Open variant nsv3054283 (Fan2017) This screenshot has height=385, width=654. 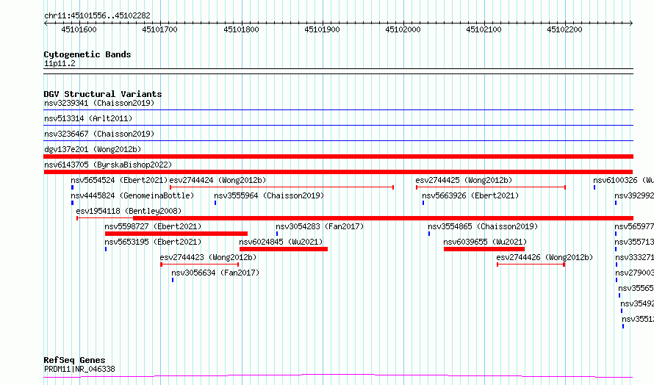pyautogui.click(x=320, y=226)
